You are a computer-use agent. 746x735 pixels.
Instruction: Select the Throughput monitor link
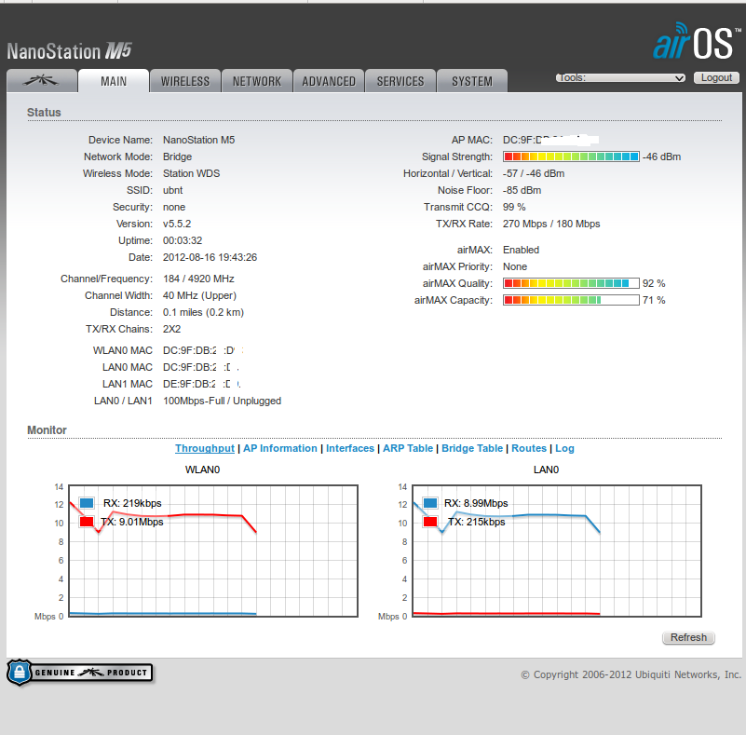pos(205,448)
